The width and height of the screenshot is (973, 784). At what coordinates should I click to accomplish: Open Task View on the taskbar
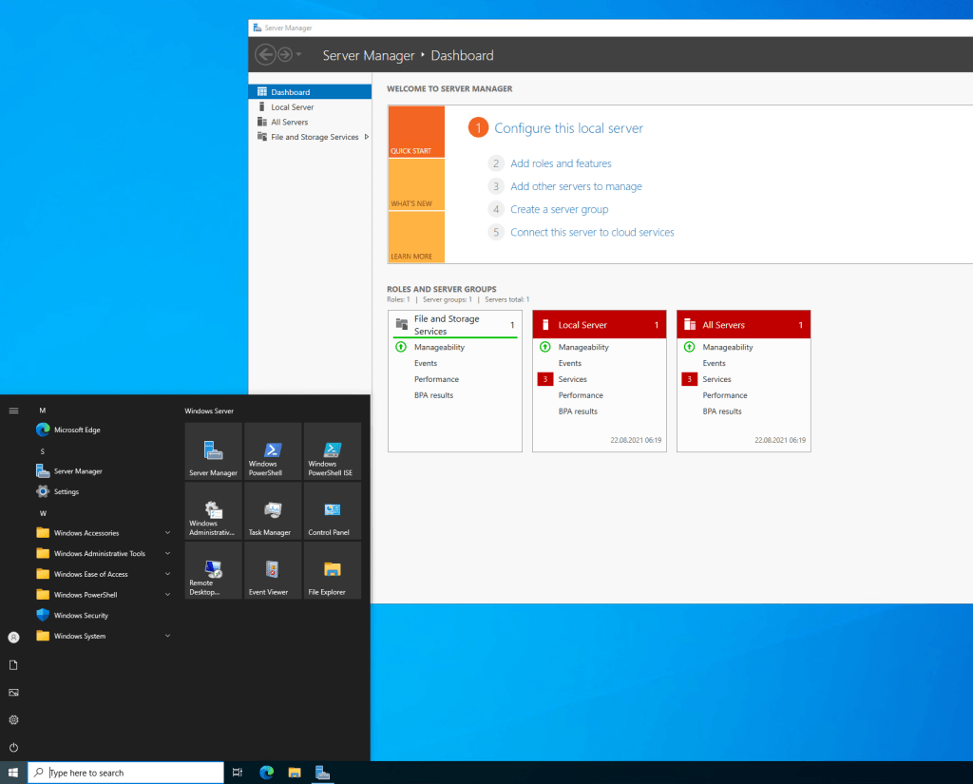click(237, 773)
